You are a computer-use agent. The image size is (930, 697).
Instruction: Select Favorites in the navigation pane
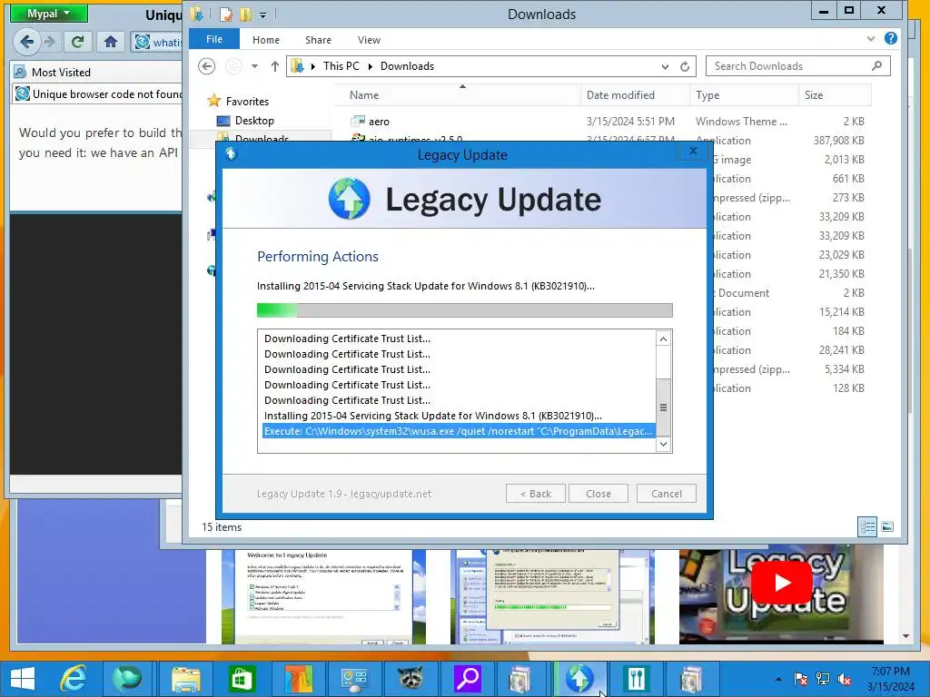pyautogui.click(x=239, y=102)
